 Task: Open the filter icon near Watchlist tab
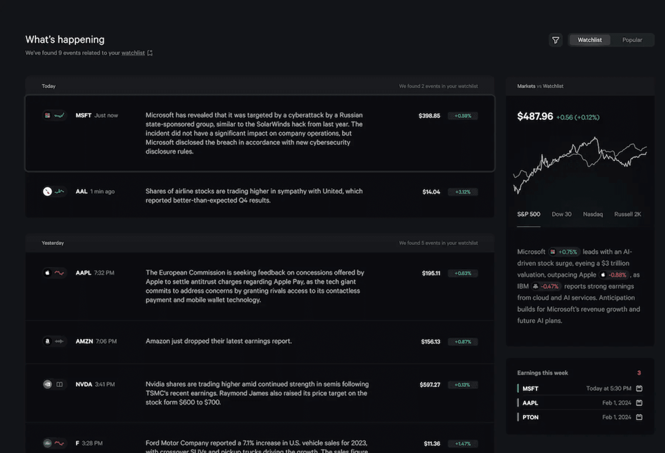pyautogui.click(x=556, y=40)
